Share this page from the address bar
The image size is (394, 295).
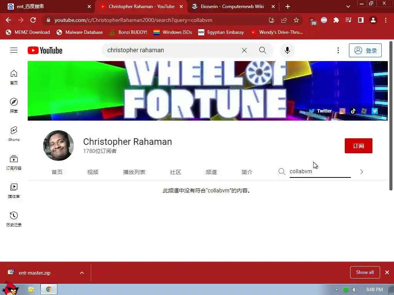click(x=284, y=20)
